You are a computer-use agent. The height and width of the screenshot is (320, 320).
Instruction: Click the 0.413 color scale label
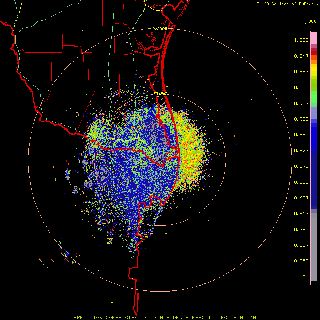301,214
